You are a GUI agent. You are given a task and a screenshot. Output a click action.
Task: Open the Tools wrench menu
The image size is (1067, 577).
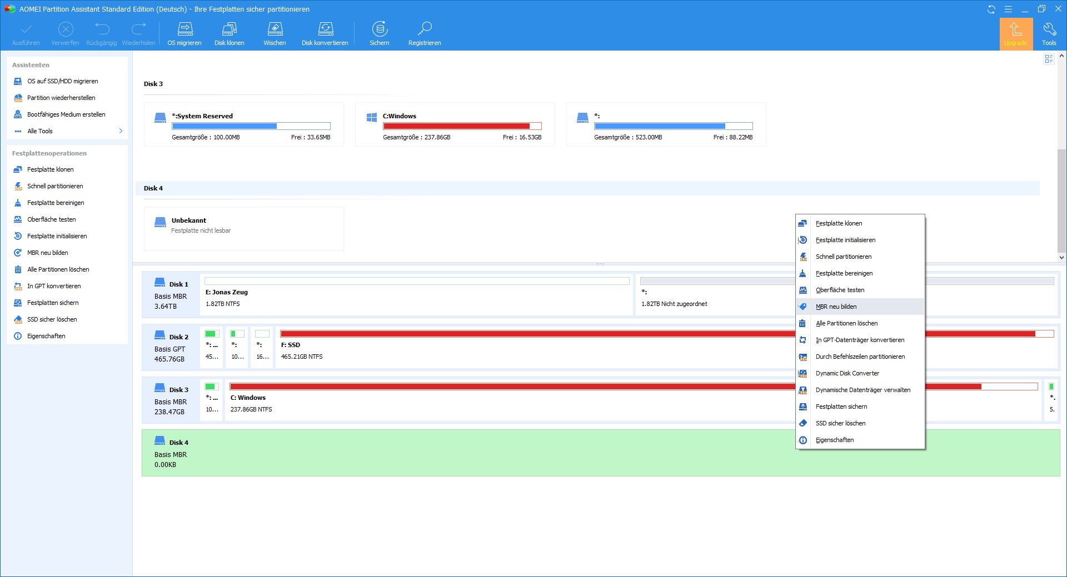pyautogui.click(x=1049, y=34)
